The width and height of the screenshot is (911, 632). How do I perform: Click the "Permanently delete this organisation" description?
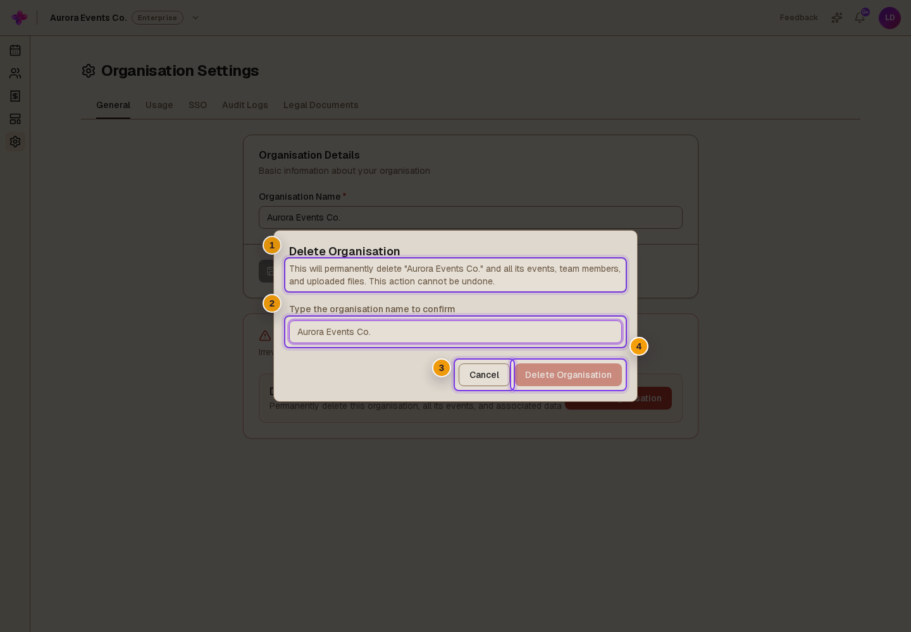click(416, 406)
